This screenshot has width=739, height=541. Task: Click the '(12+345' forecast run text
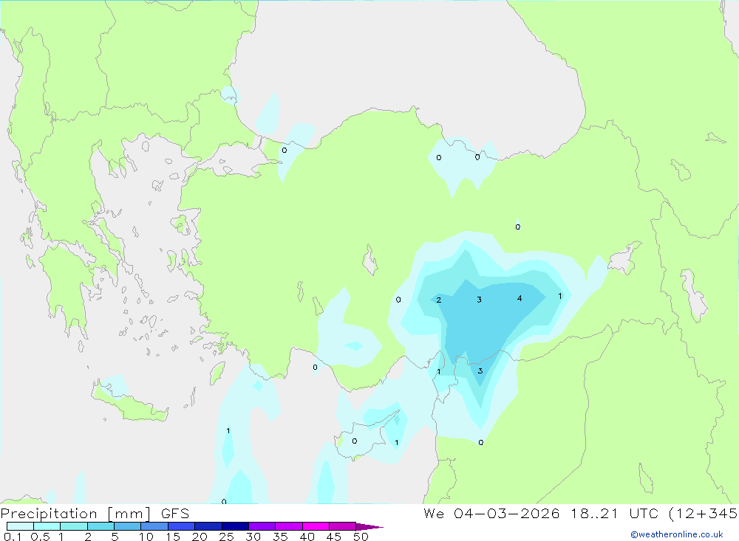704,513
